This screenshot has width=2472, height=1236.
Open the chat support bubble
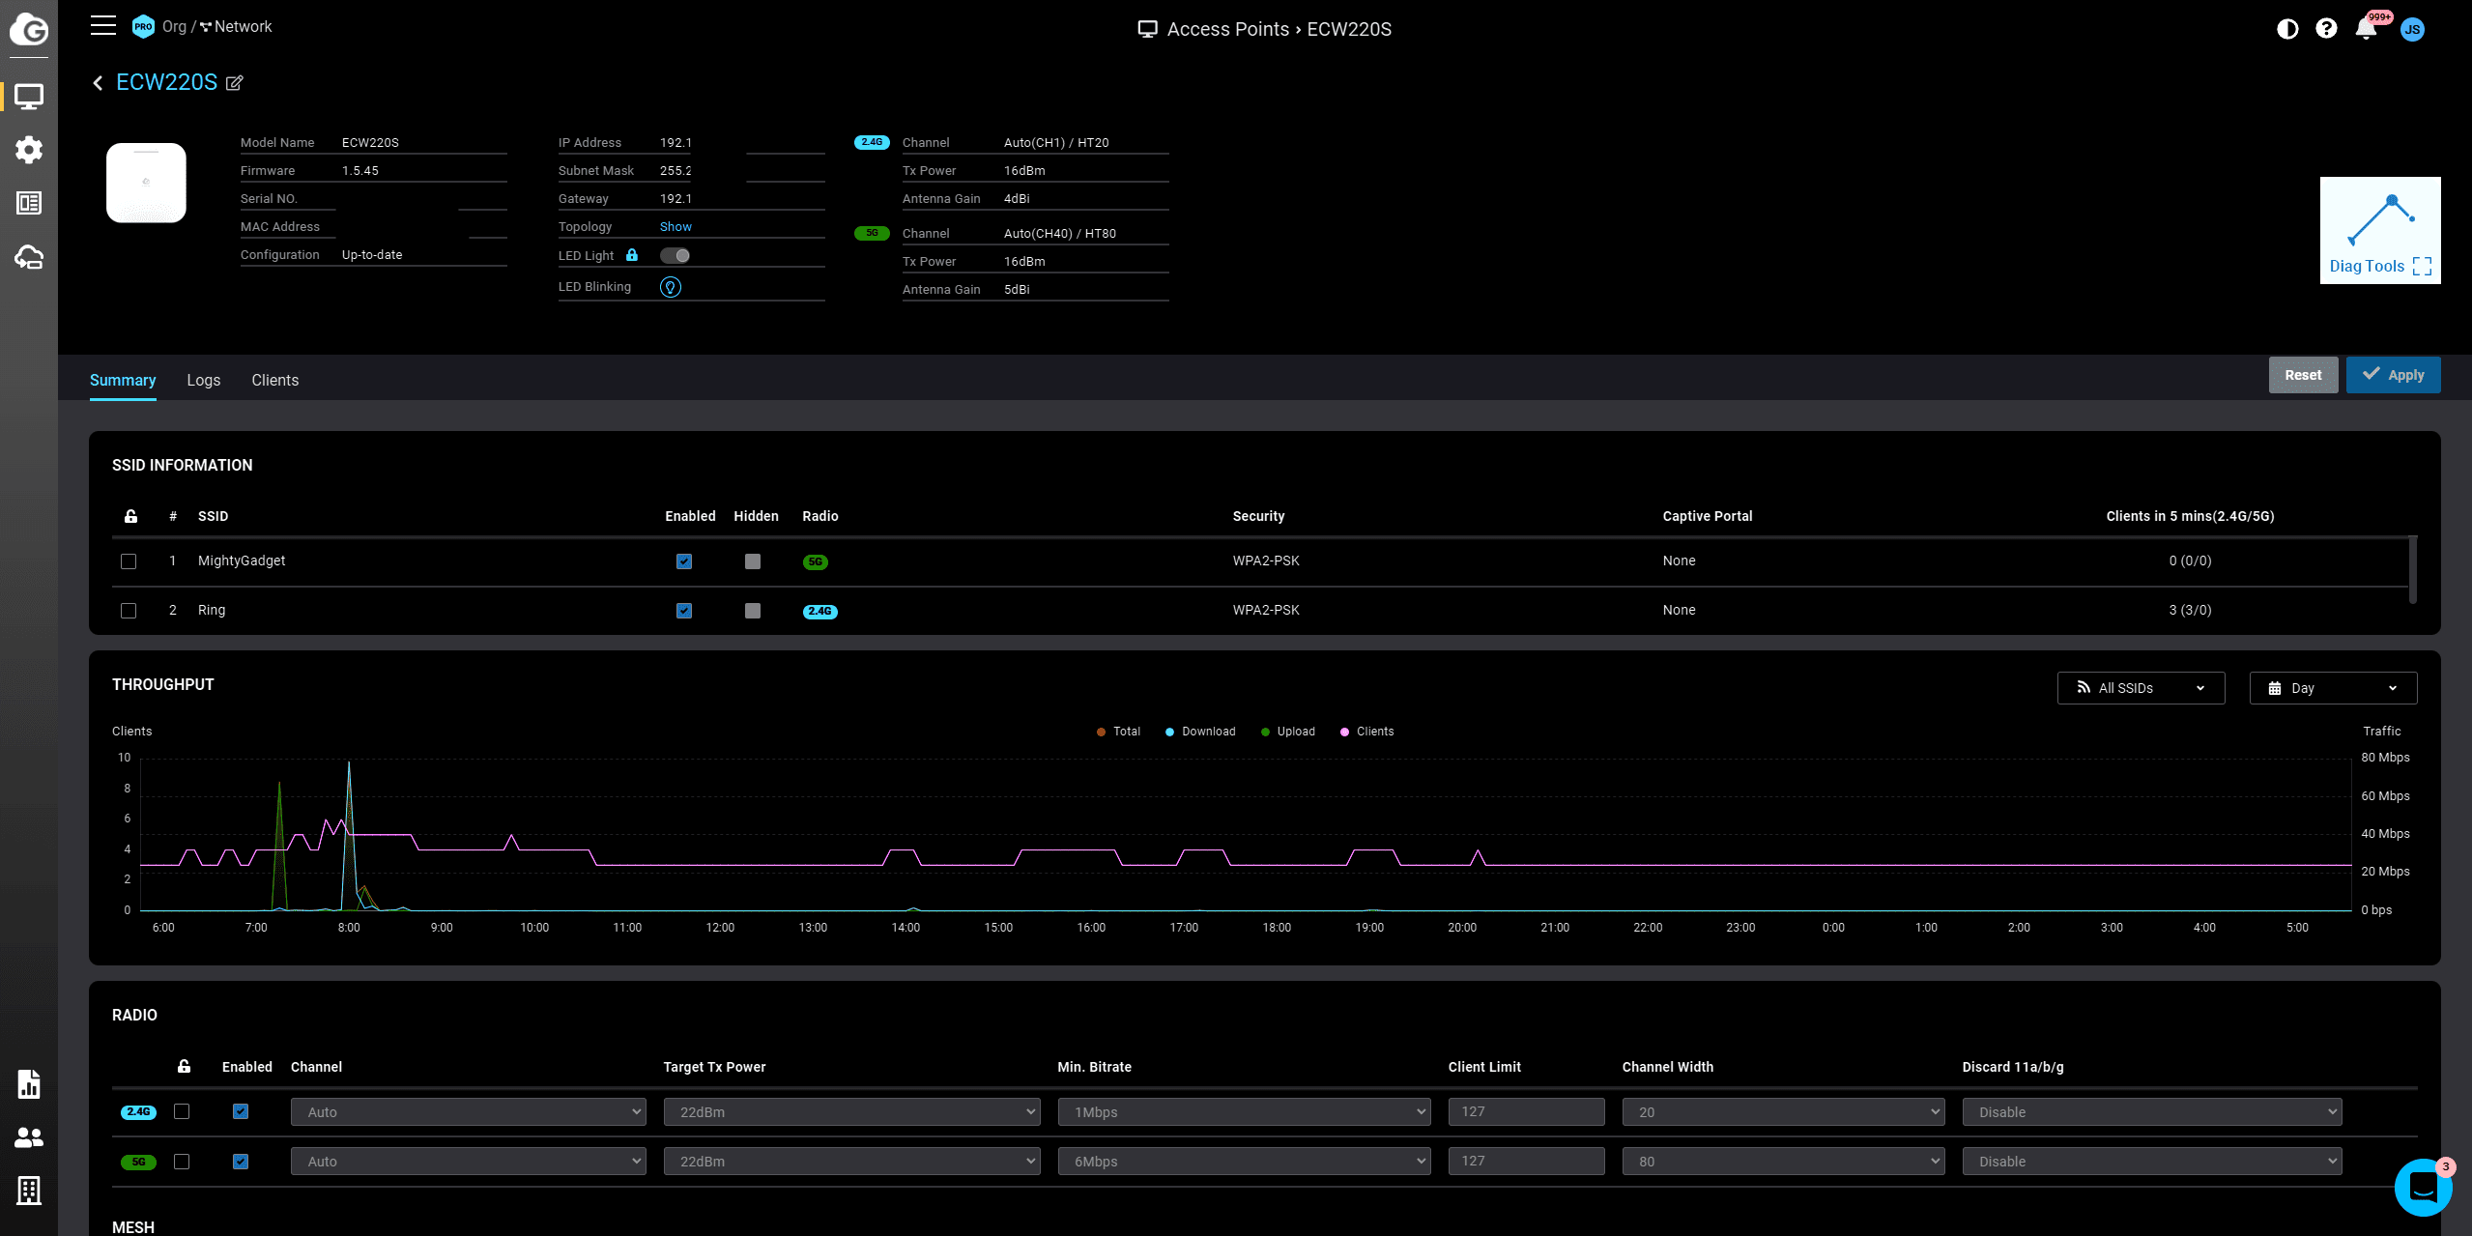[x=2422, y=1187]
